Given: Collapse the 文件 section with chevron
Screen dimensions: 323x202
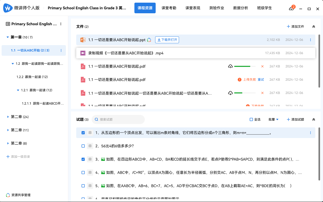Looking at the screenshot, I should [x=313, y=27].
